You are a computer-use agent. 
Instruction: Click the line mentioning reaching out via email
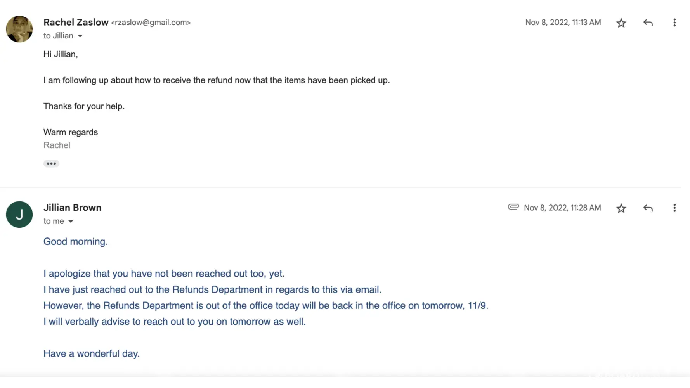(212, 290)
